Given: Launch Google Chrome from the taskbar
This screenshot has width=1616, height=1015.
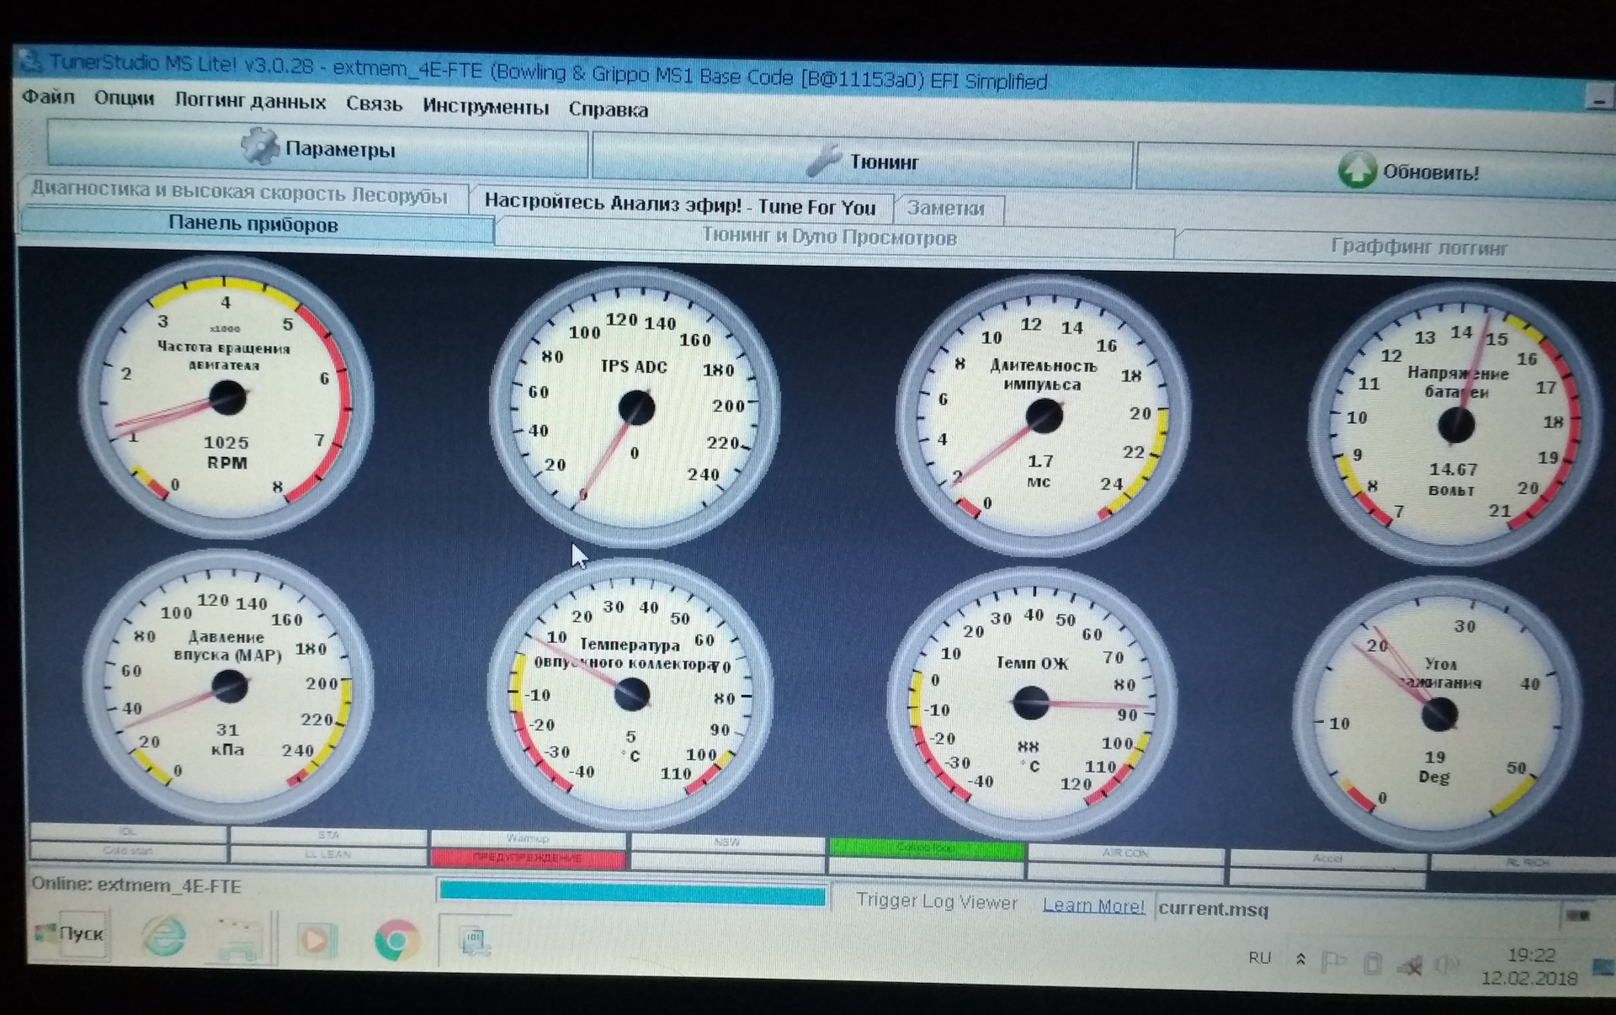Looking at the screenshot, I should click(396, 942).
